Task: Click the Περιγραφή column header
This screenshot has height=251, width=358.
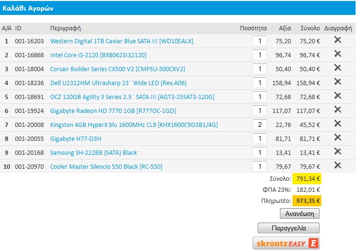Action: coord(66,28)
